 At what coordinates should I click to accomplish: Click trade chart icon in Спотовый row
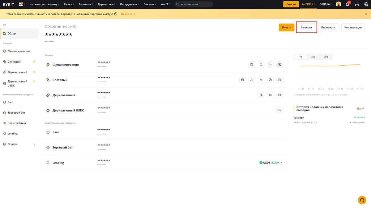(x=279, y=80)
